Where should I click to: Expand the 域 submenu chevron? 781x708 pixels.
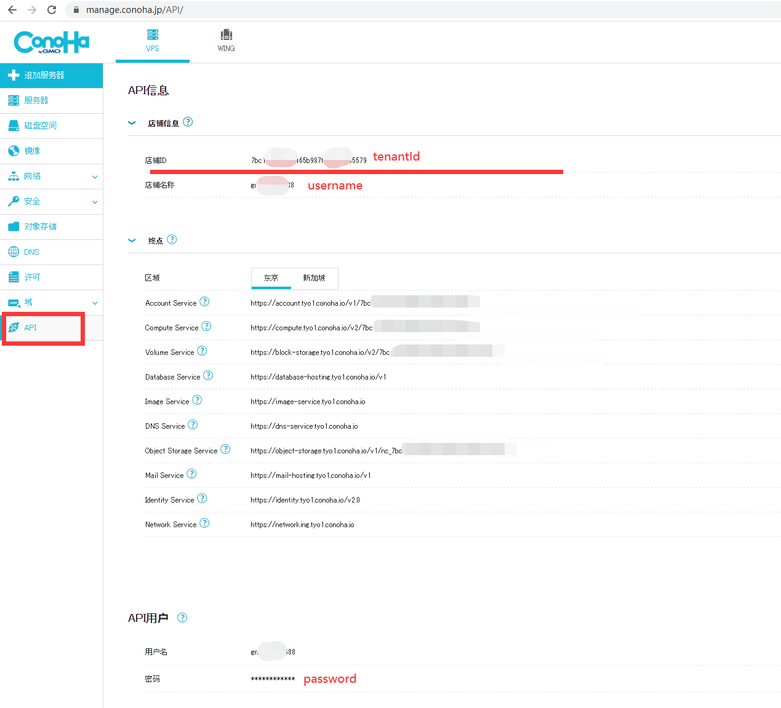pyautogui.click(x=95, y=303)
